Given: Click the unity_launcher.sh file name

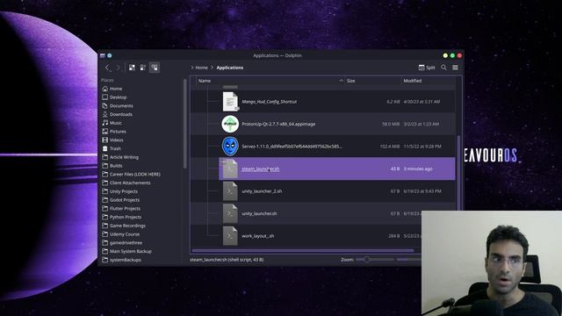Looking at the screenshot, I should [259, 213].
